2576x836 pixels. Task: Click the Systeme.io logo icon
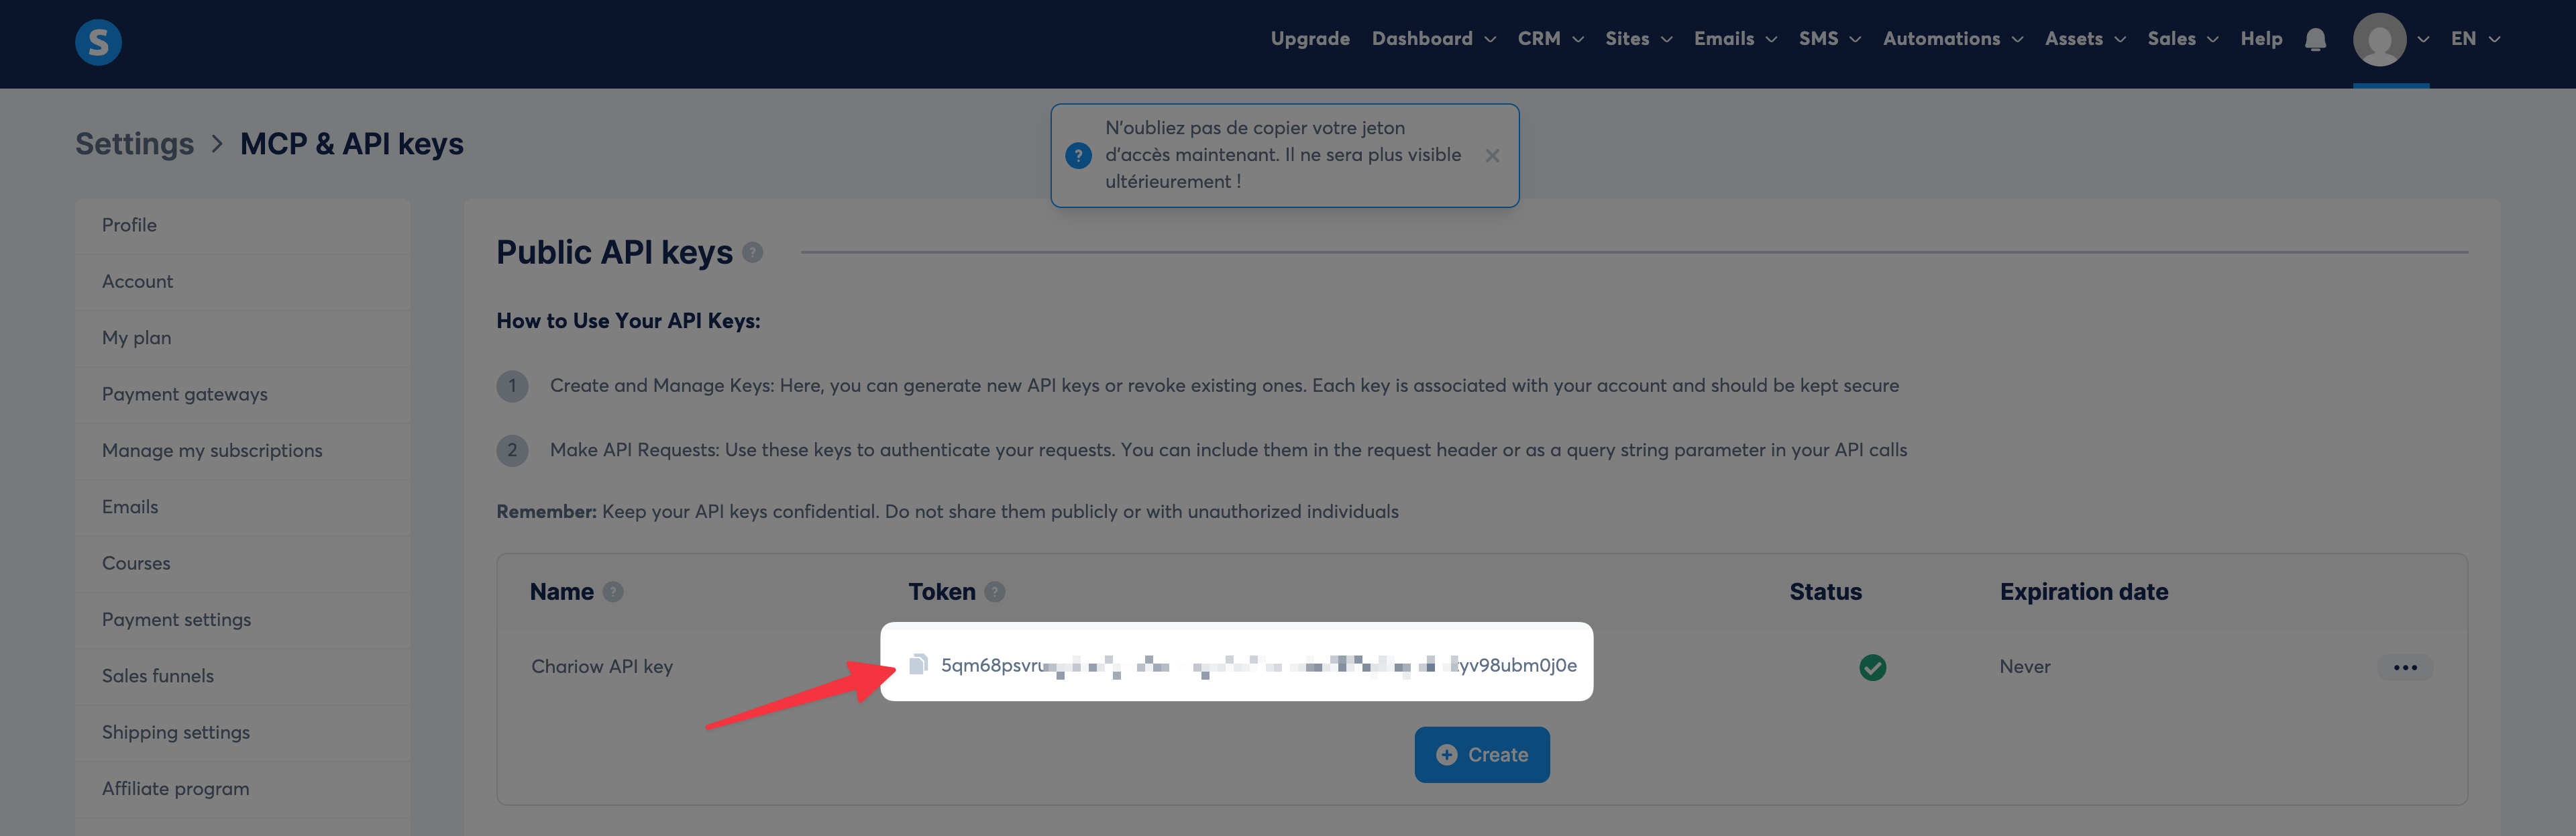[x=98, y=42]
